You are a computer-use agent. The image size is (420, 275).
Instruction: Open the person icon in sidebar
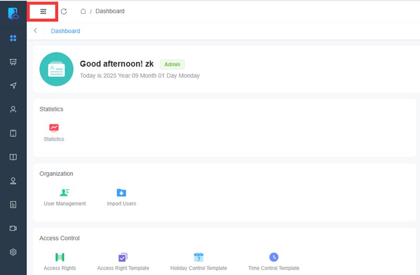pyautogui.click(x=13, y=109)
